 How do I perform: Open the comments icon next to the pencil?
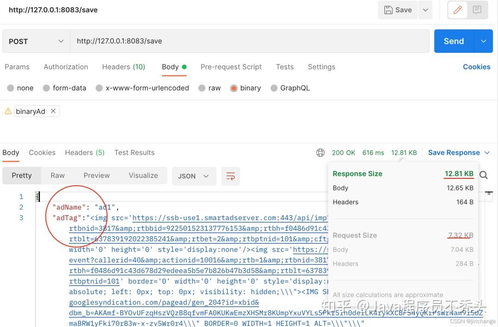click(x=477, y=10)
